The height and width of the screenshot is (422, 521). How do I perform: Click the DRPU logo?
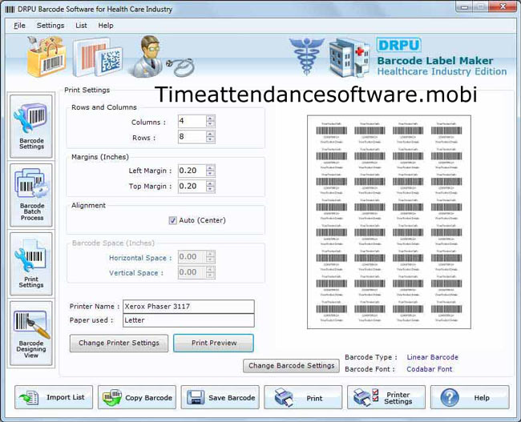(x=398, y=45)
